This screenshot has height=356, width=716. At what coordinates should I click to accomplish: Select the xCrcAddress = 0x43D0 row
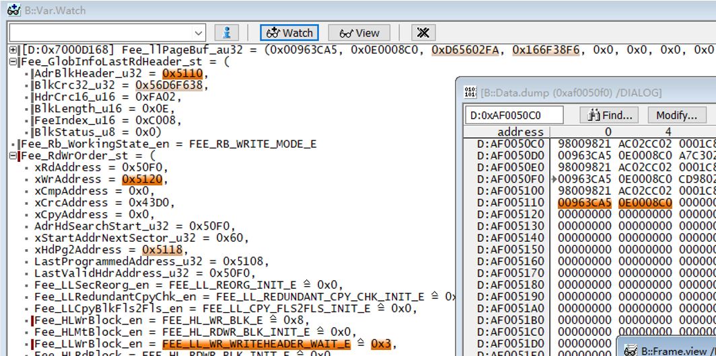pyautogui.click(x=104, y=202)
